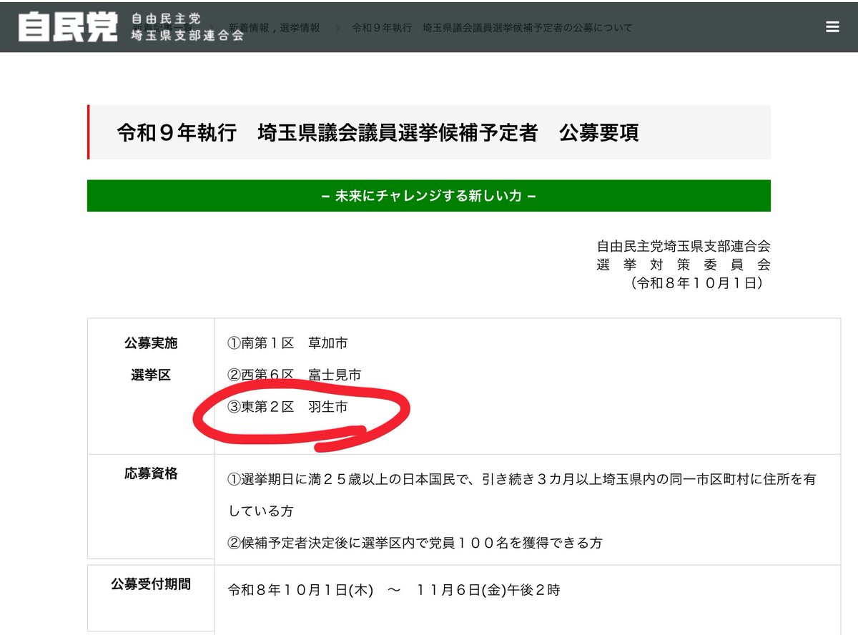This screenshot has width=858, height=635.
Task: Open the 選挙情報 breadcrumb link
Action: point(298,28)
